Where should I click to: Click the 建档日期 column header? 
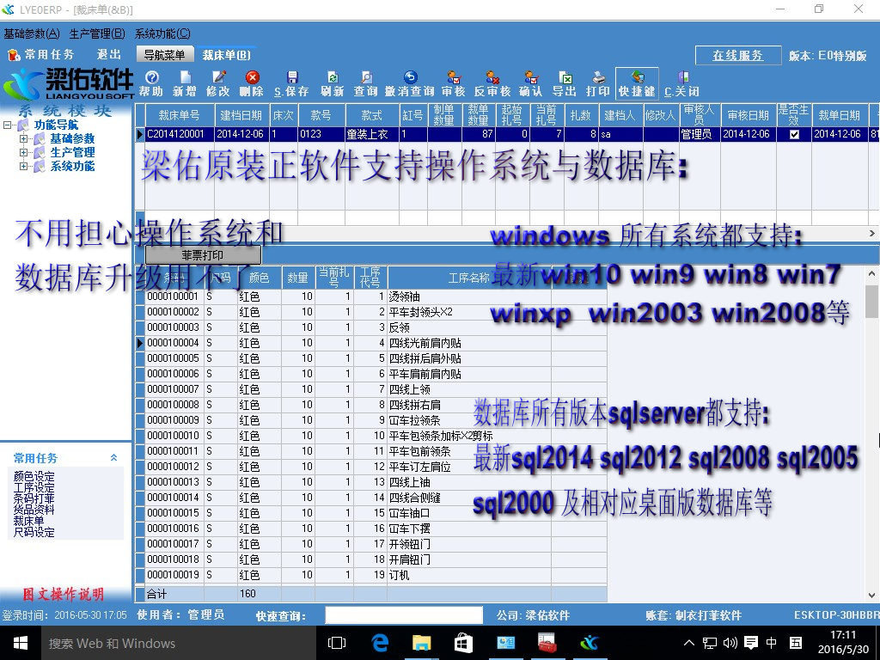coord(241,115)
